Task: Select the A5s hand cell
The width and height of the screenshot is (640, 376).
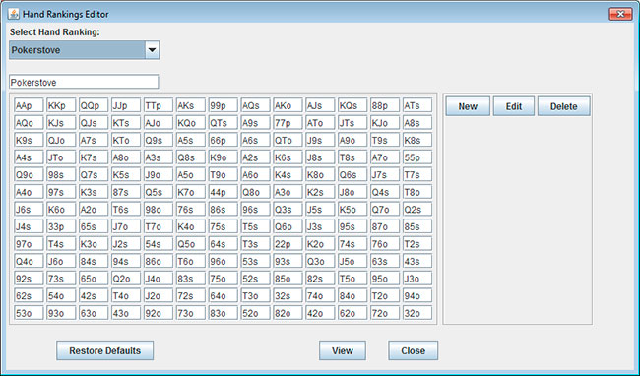Action: click(191, 140)
